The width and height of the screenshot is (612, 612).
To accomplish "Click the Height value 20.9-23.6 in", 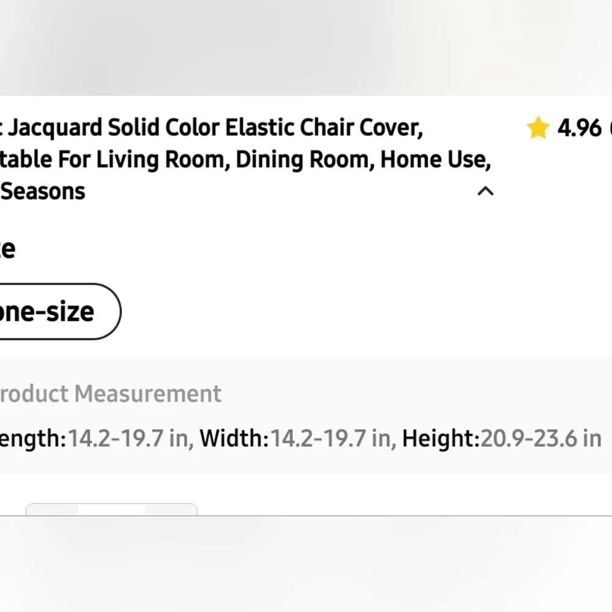I will [541, 439].
